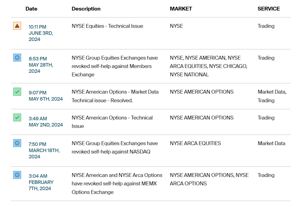Click the green checkmark icon for May 2nd

[x=17, y=118]
